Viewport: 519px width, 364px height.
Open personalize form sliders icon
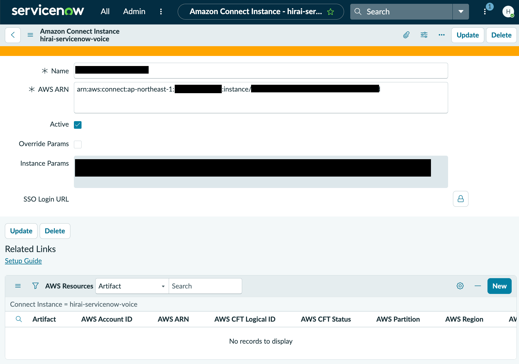(424, 35)
